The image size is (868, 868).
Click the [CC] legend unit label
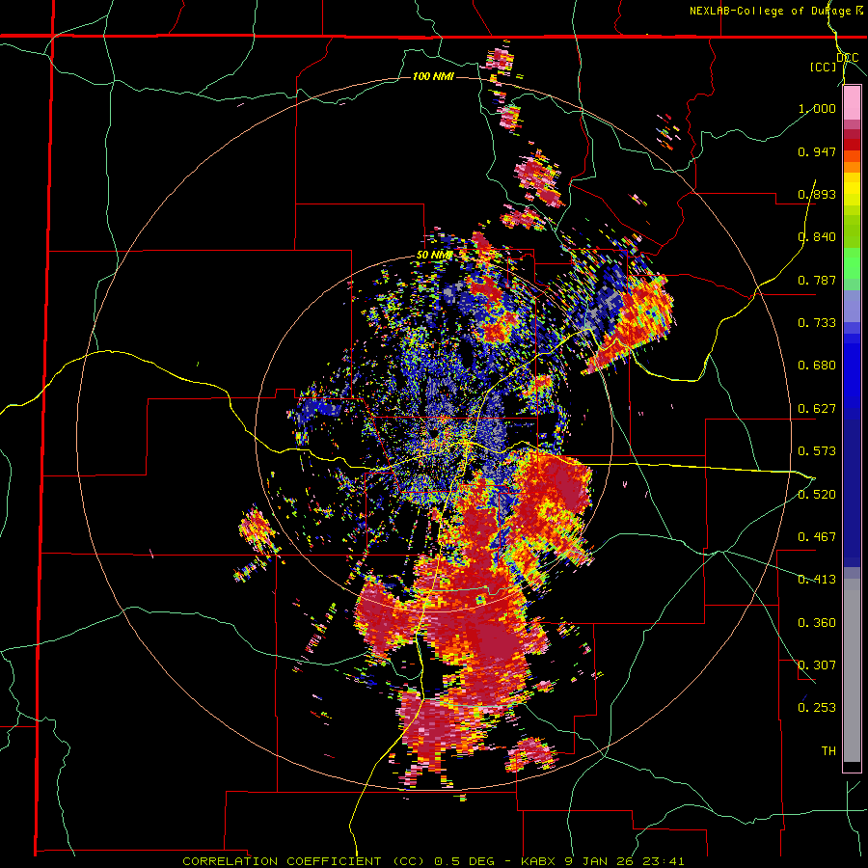click(x=824, y=67)
